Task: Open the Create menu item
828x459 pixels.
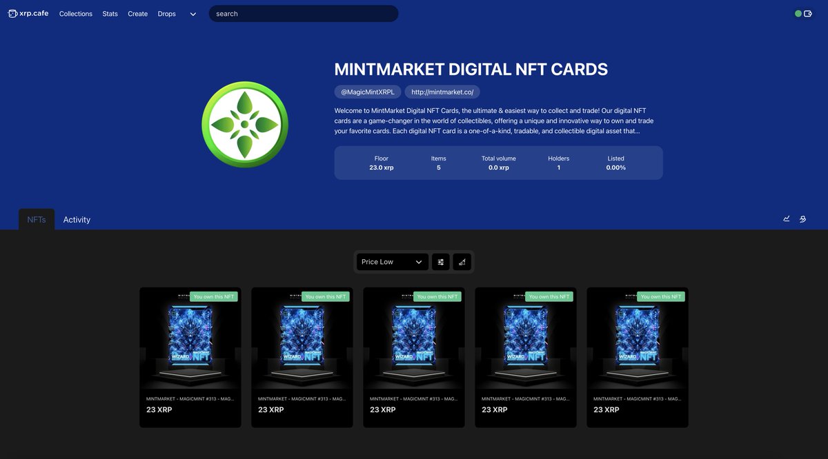Action: pyautogui.click(x=138, y=14)
